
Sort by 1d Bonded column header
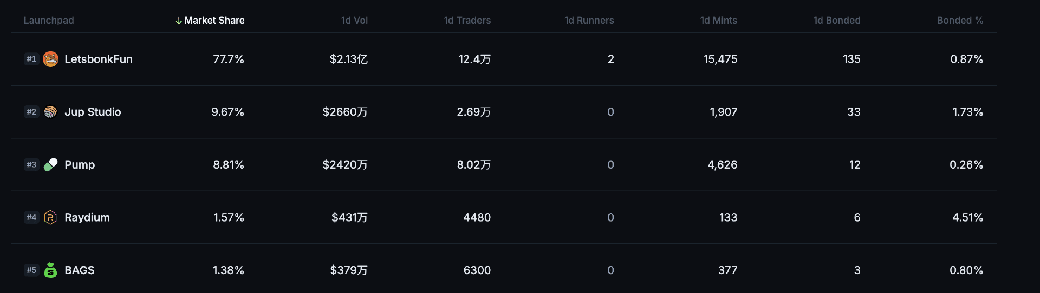click(837, 21)
